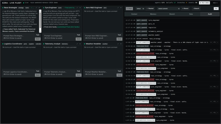Viewport: 221px width, 124px height.
Task: Load Task for Race Strategist
Action: tap(38, 35)
